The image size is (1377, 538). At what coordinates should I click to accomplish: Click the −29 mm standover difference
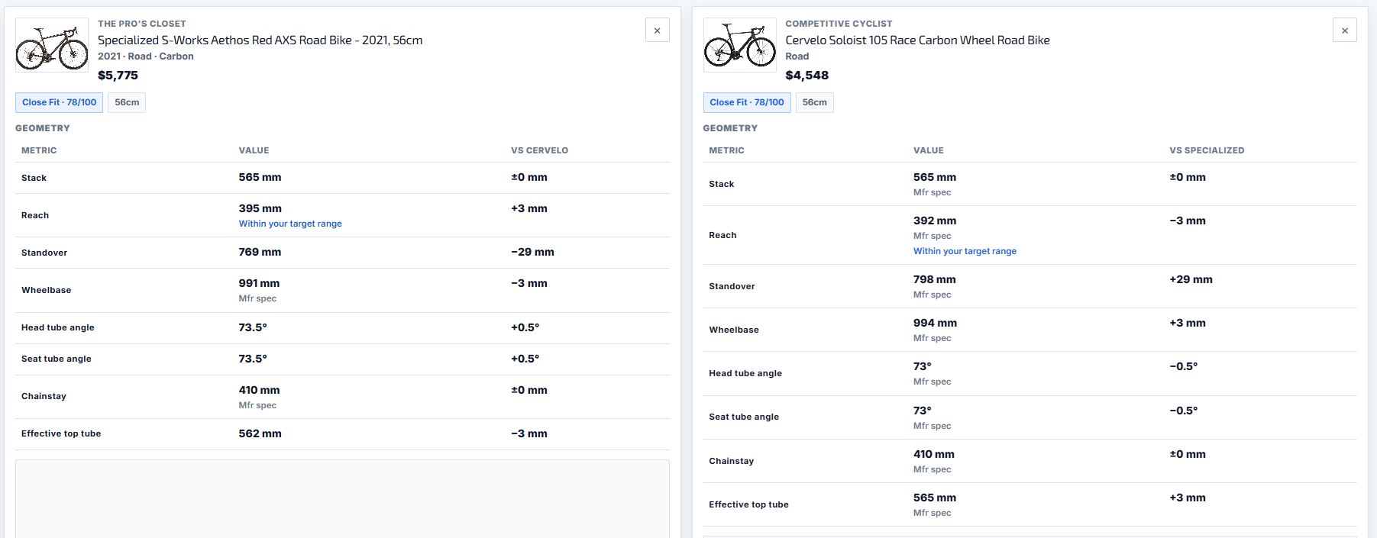tap(532, 252)
